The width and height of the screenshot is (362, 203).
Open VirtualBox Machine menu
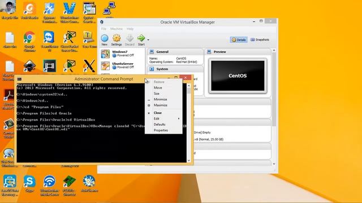tap(117, 29)
